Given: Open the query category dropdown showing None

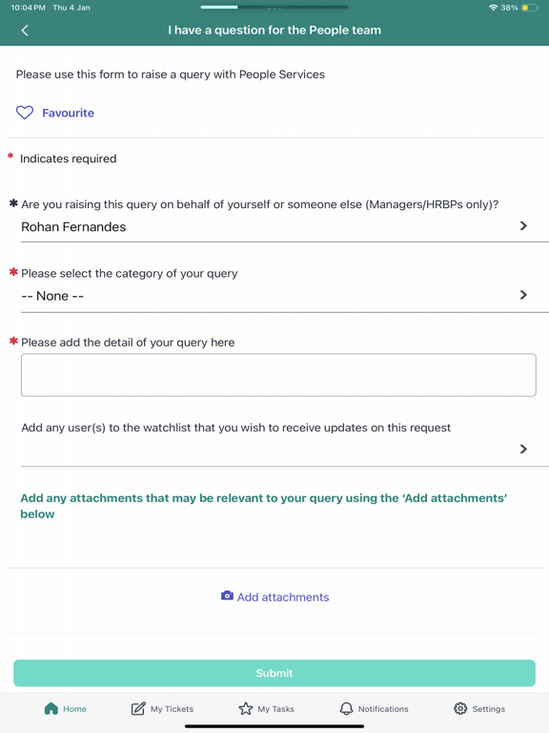Looking at the screenshot, I should (278, 296).
